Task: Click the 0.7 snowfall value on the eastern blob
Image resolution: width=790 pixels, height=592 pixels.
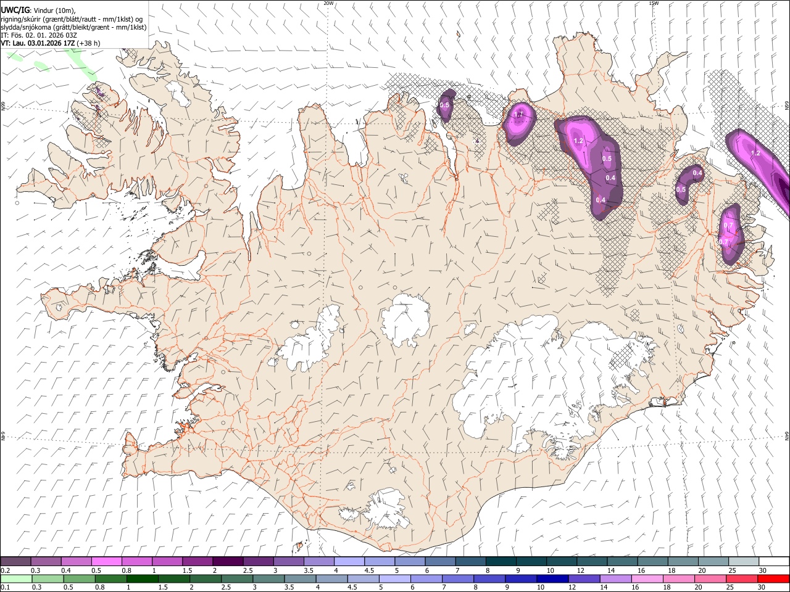Action: (728, 226)
